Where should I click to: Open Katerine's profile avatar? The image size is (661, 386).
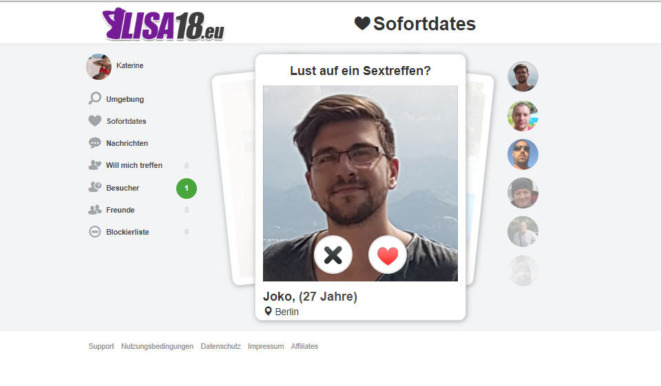(x=98, y=67)
